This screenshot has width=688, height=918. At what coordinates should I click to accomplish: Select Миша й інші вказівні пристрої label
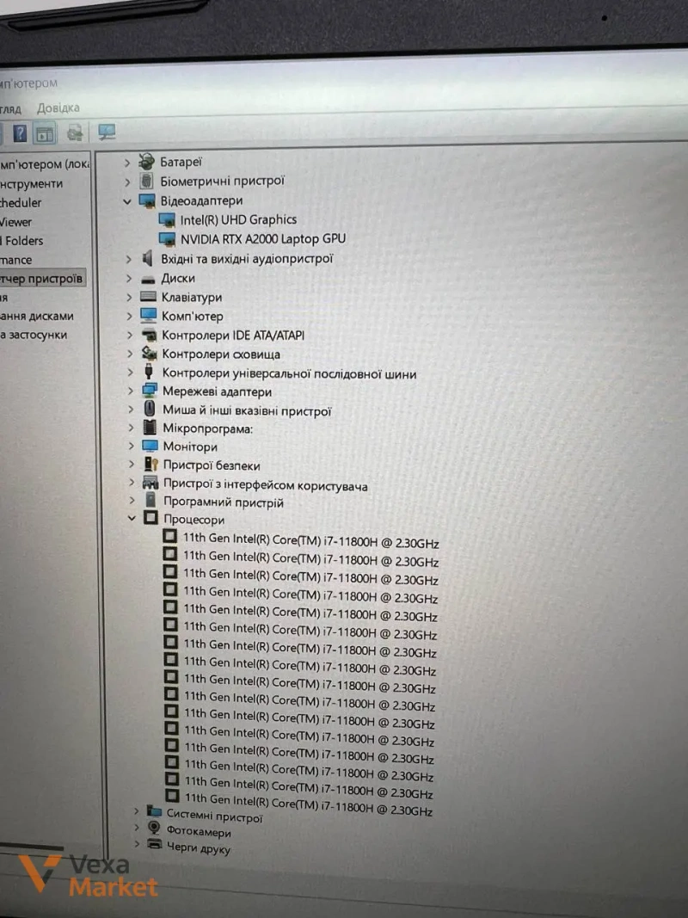coord(247,410)
